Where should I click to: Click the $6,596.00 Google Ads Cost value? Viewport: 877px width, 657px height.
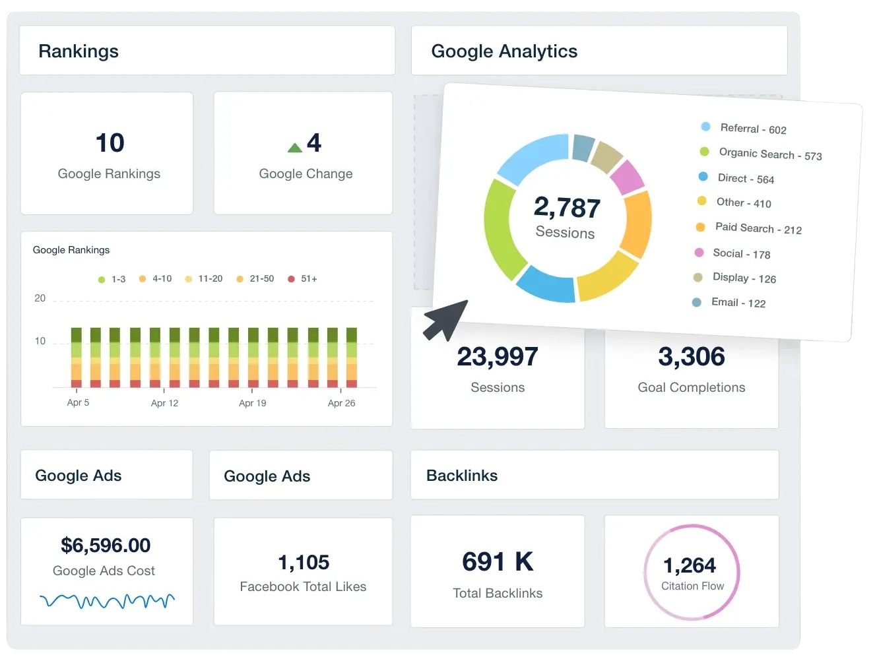pos(106,546)
